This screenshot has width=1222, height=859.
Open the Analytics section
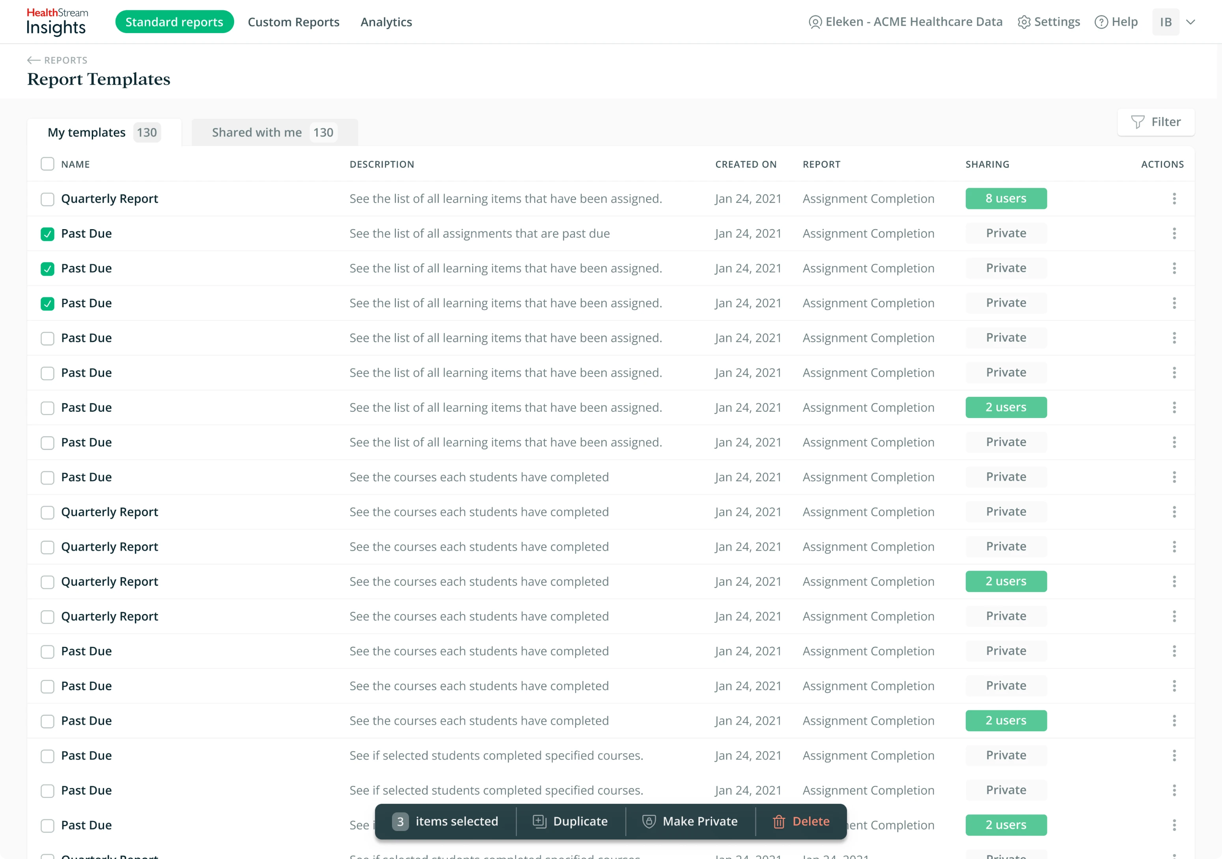[x=386, y=22]
